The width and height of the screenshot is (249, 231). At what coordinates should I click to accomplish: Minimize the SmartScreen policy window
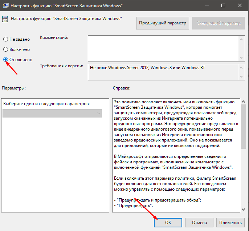click(207, 5)
